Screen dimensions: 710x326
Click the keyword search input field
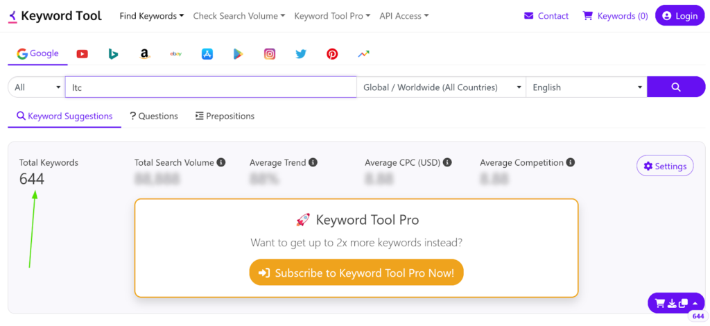210,87
